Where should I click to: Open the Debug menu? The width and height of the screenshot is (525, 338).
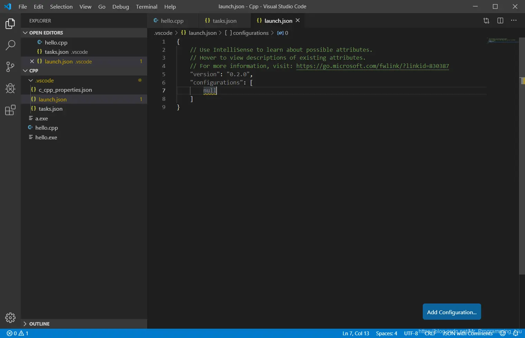coord(121,7)
